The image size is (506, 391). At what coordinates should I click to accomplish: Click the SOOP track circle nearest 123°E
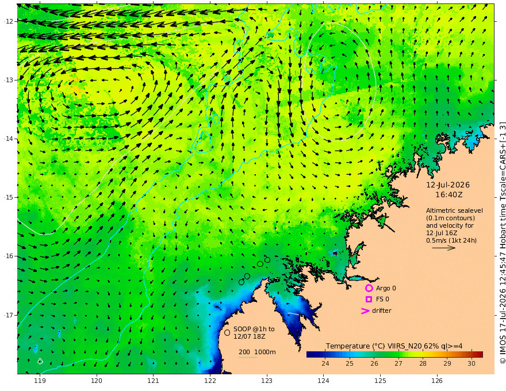click(267, 260)
